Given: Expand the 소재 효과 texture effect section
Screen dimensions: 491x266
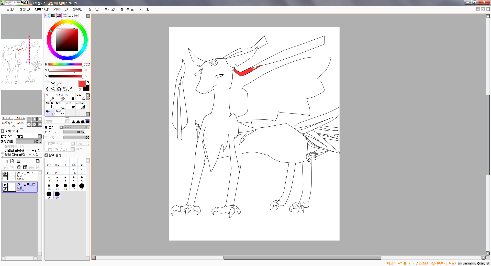Looking at the screenshot, I should click(x=3, y=131).
